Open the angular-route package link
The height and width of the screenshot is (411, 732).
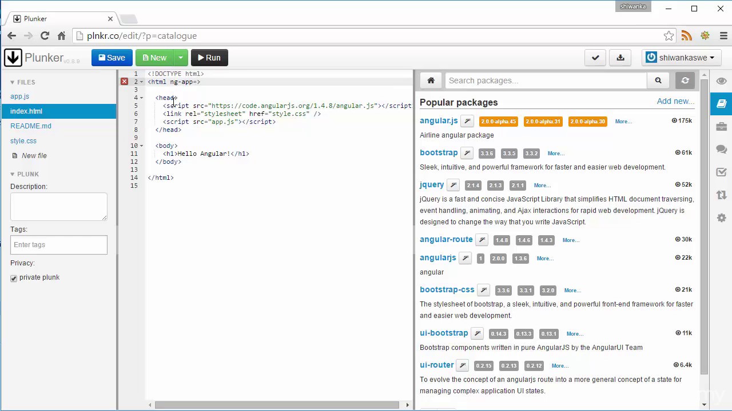coord(446,239)
